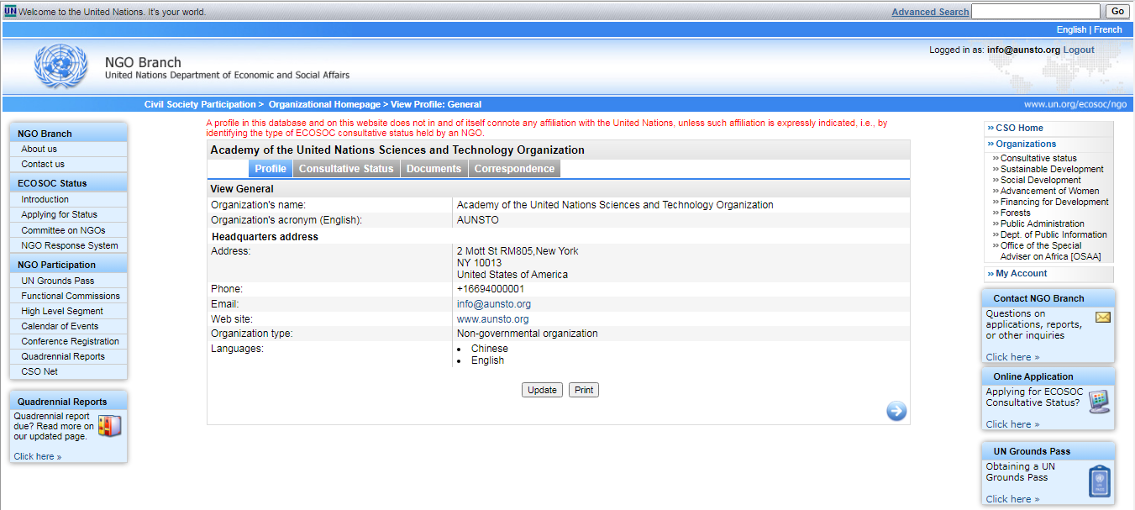Open the Dept. of Public Information link

pos(1054,234)
